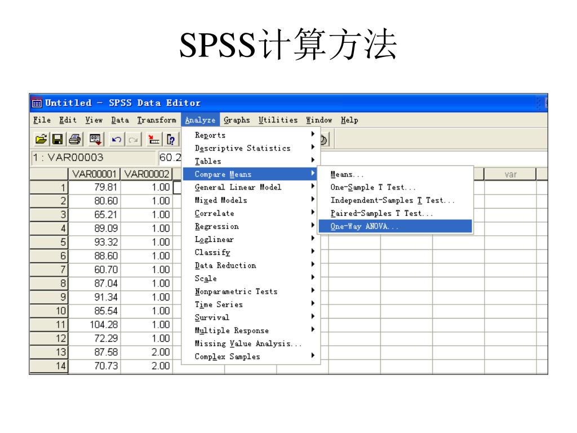Open the Transform menu

point(157,120)
